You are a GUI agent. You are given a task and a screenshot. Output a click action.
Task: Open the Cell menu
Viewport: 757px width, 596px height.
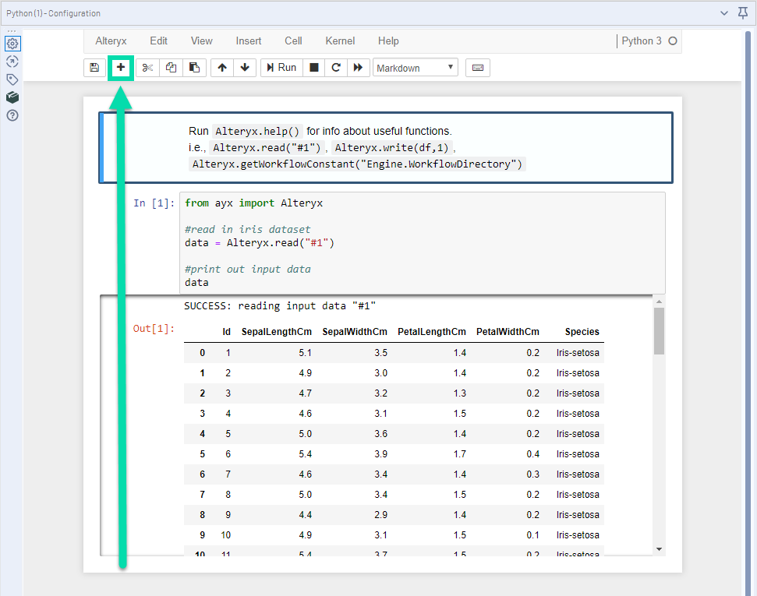click(294, 41)
